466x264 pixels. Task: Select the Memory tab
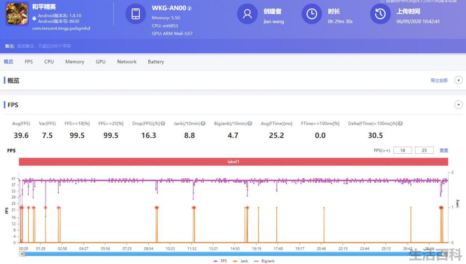(x=75, y=62)
